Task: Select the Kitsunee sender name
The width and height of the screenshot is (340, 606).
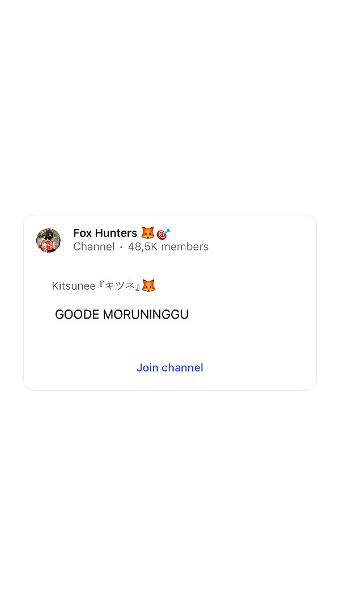Action: pos(74,286)
